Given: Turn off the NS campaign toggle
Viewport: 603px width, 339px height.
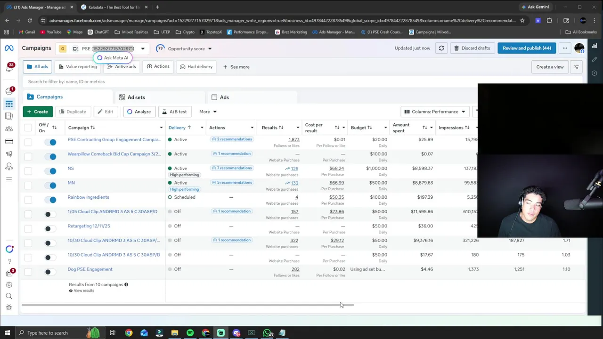Looking at the screenshot, I should coord(50,171).
